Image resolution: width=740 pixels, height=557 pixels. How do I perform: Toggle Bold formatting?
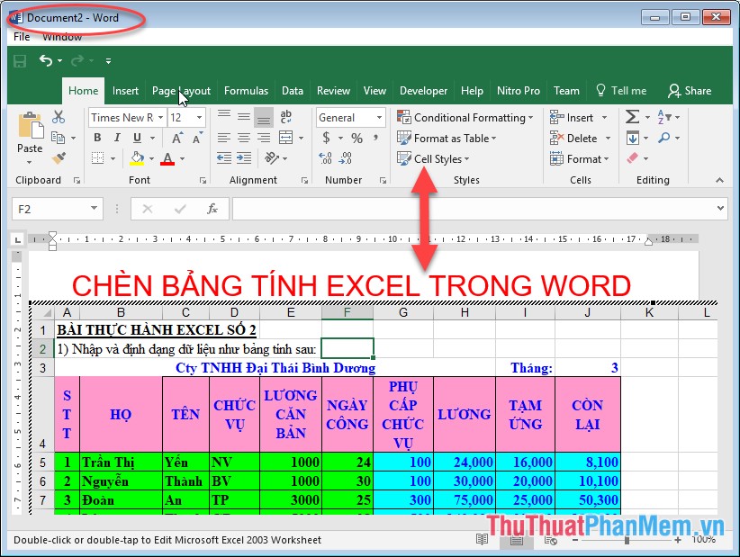(x=97, y=138)
